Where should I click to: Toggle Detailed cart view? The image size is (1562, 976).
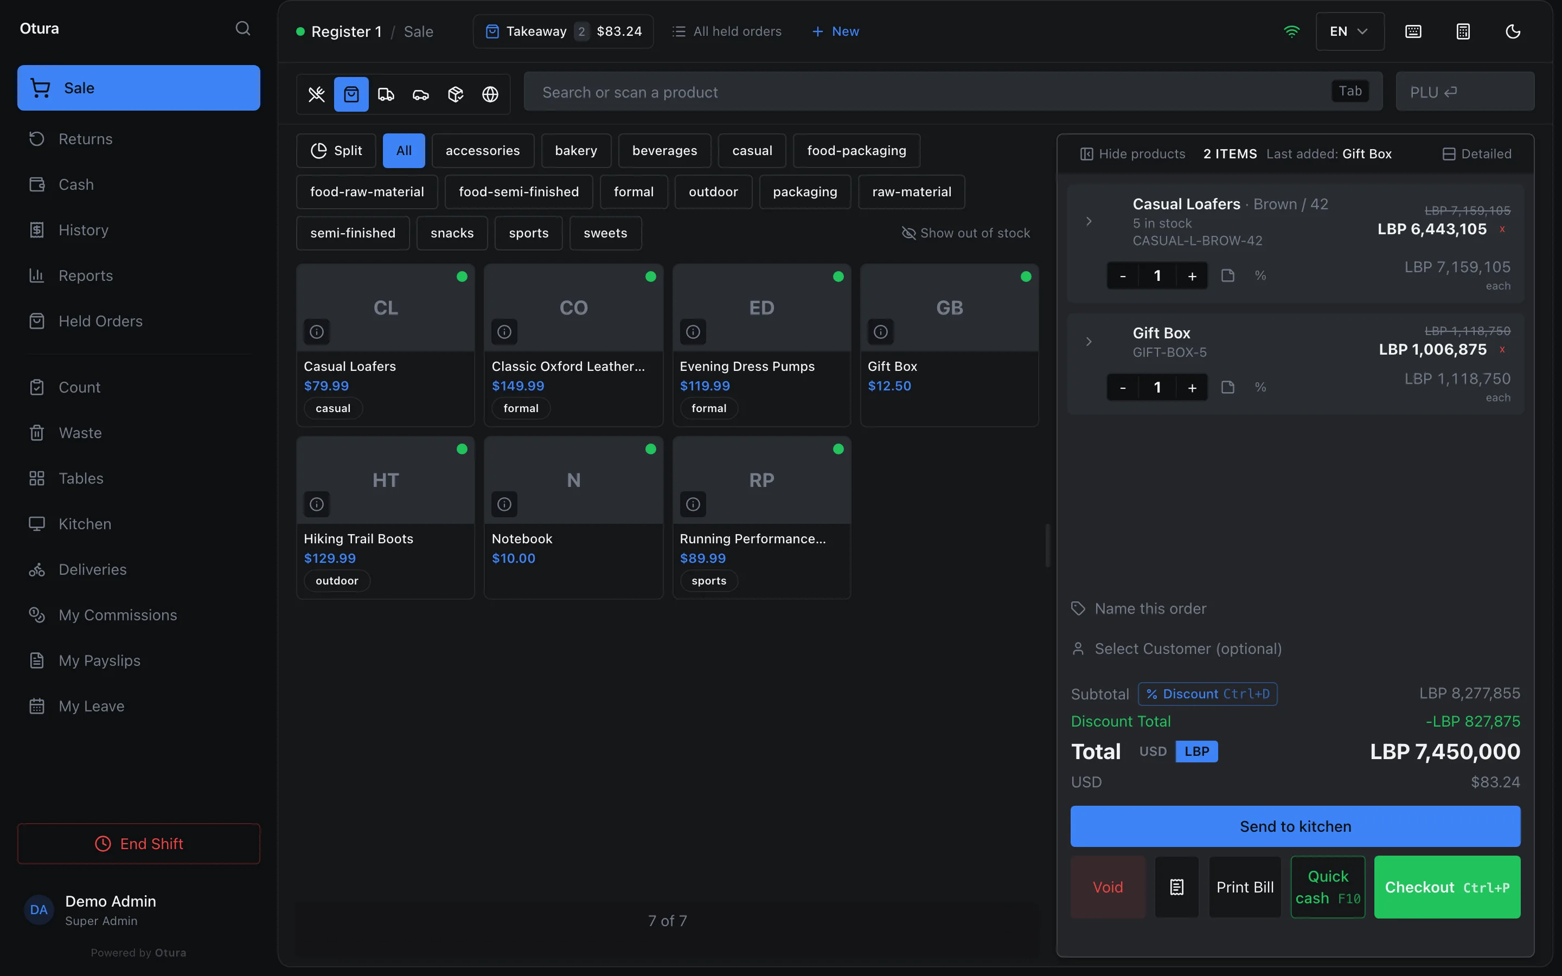[1477, 153]
